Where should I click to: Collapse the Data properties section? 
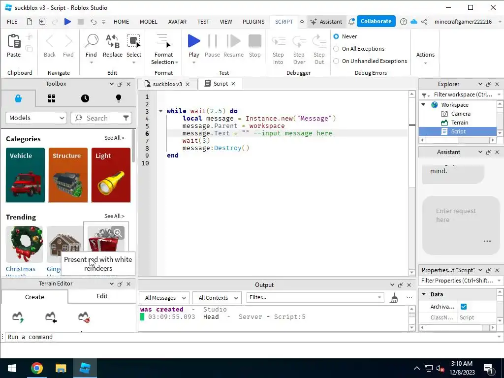pos(424,294)
